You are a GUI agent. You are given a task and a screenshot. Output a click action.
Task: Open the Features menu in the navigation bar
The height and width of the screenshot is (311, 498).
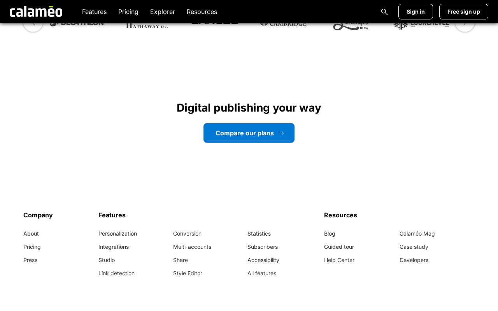pos(94,12)
